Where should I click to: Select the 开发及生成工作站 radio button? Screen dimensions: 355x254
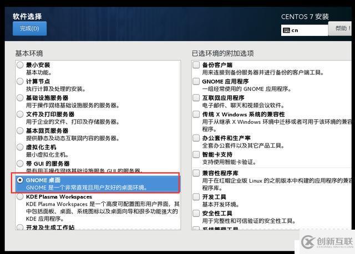(20, 227)
